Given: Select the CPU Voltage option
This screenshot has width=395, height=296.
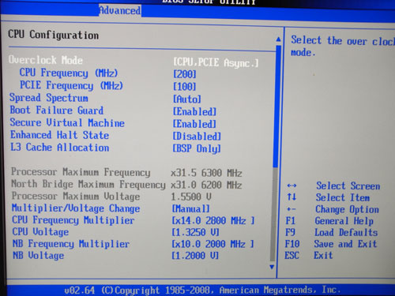Looking at the screenshot, I should (x=40, y=232).
